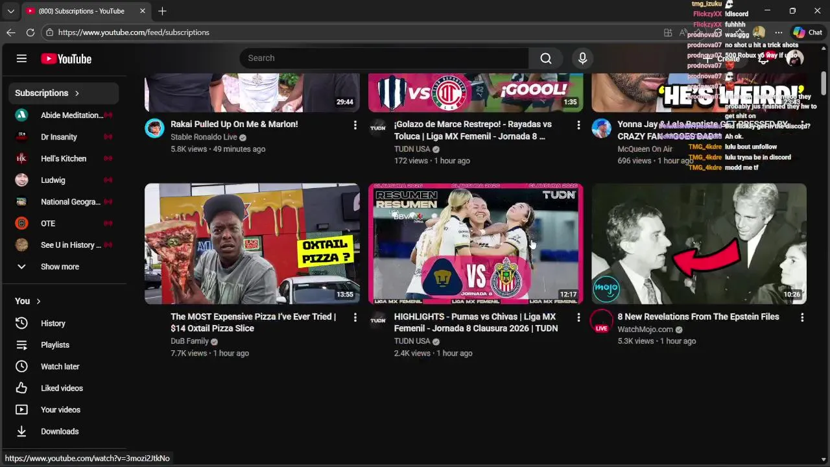This screenshot has height=467, width=830.
Task: Click the browser address bar URL
Action: tap(134, 32)
